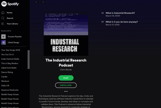Click the Create Playlist plus icon
Image resolution: width=161 pixels, height=108 pixels.
3,37
